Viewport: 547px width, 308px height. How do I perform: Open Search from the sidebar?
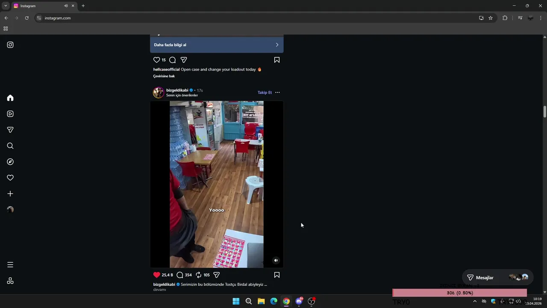point(10,146)
